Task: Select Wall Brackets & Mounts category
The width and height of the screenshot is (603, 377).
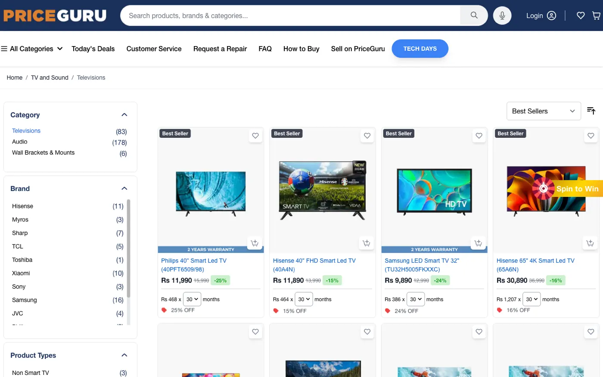Action: click(x=43, y=153)
